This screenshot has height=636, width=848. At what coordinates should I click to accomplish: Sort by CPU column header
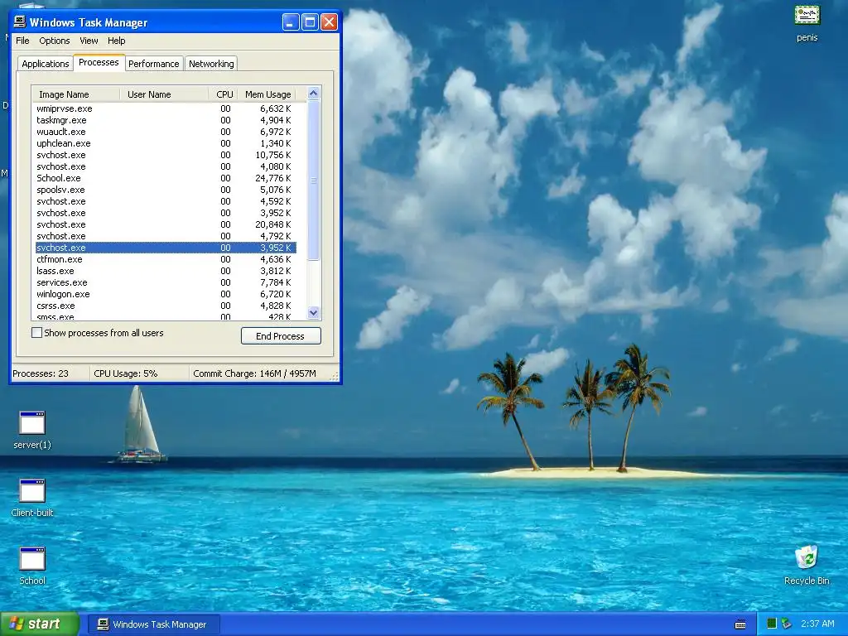(x=224, y=94)
